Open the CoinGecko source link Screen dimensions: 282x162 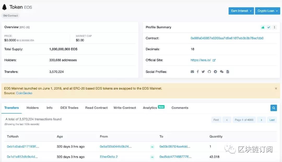pyautogui.click(x=24, y=93)
